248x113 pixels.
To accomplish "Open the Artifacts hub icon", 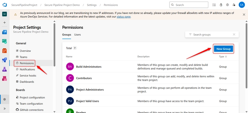I will [x=4, y=78].
